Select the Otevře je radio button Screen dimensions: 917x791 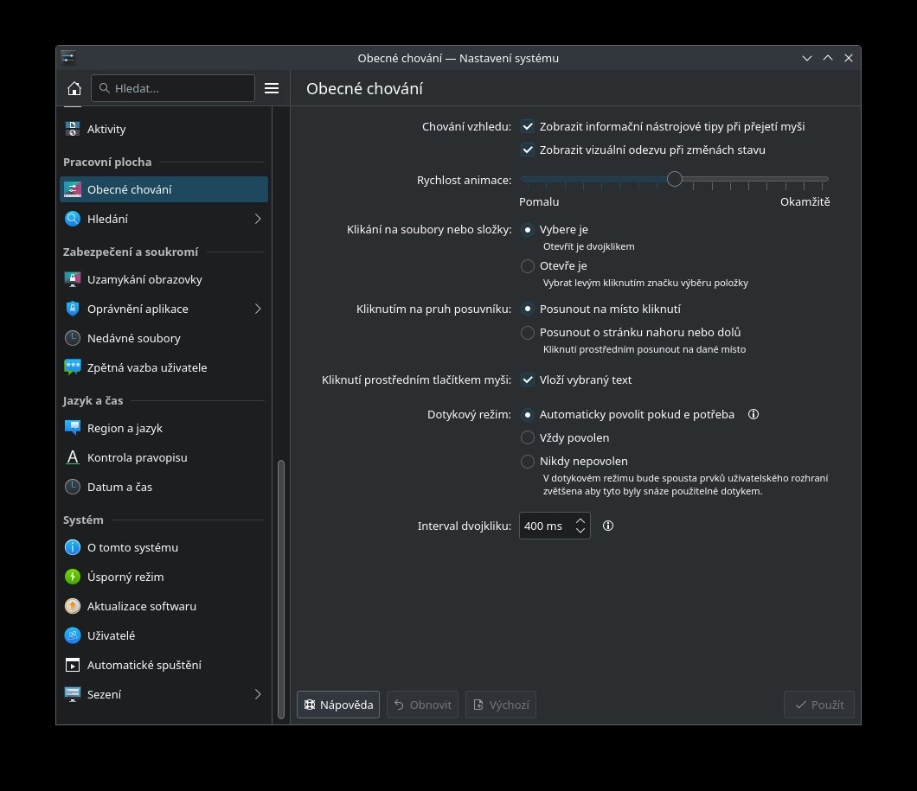click(x=528, y=266)
